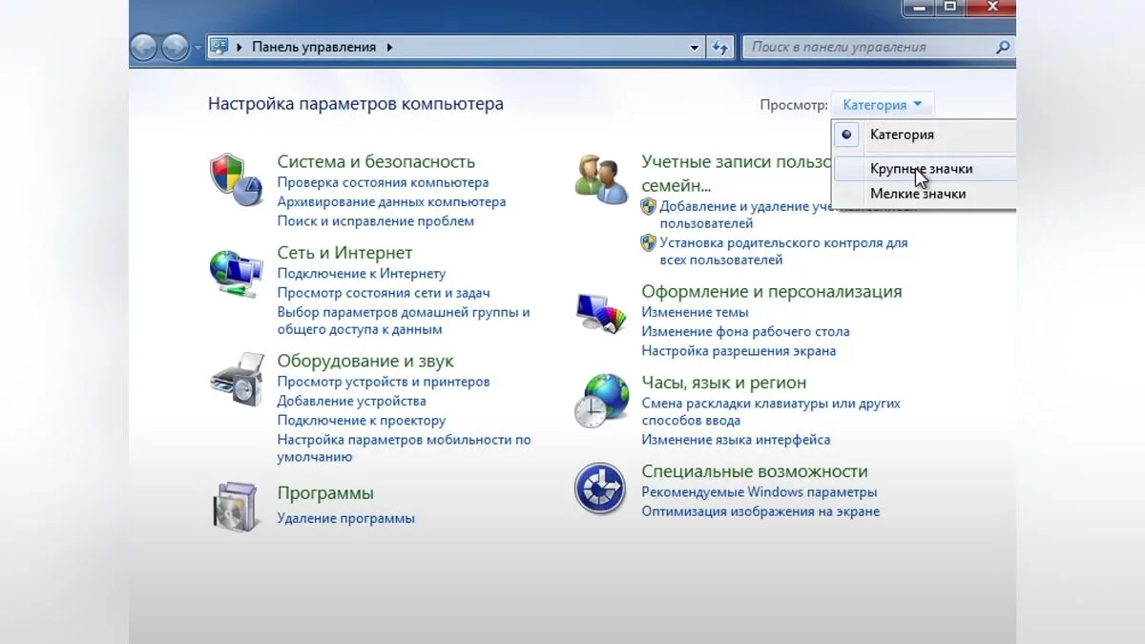The height and width of the screenshot is (644, 1145).
Task: Click the Ease of Access blue icon
Action: pyautogui.click(x=599, y=488)
